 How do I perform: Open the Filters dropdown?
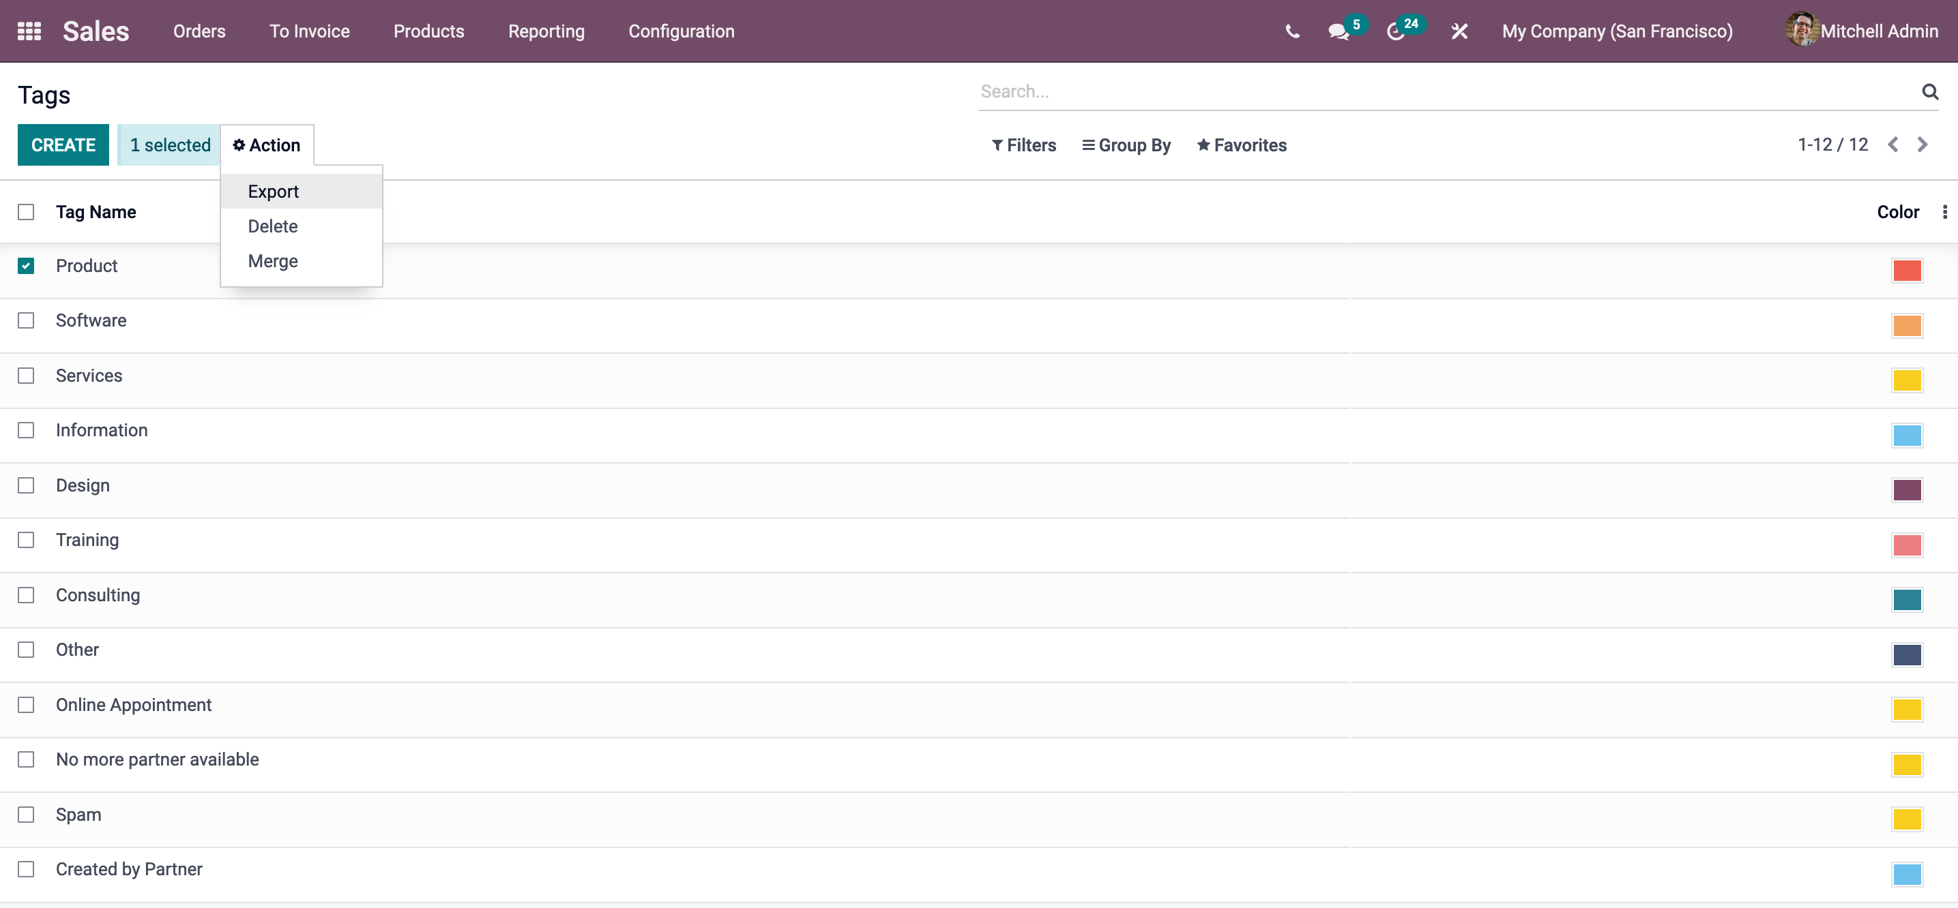(1024, 145)
